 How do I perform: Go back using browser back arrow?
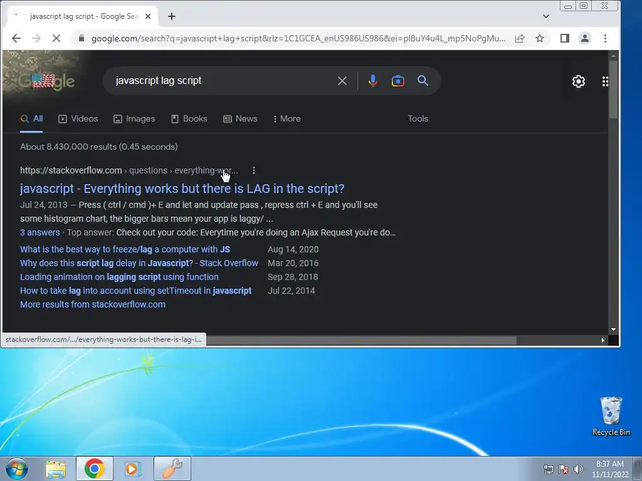[16, 38]
